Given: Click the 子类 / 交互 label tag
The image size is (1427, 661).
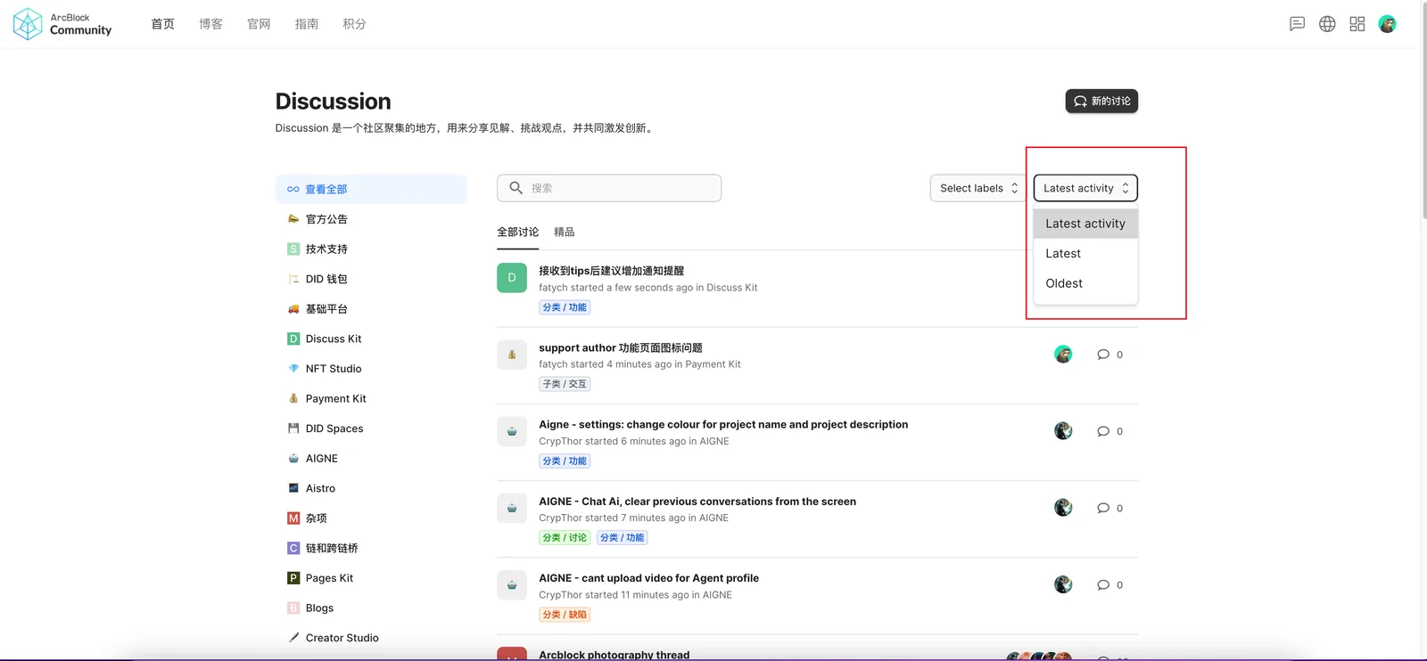Looking at the screenshot, I should point(565,384).
